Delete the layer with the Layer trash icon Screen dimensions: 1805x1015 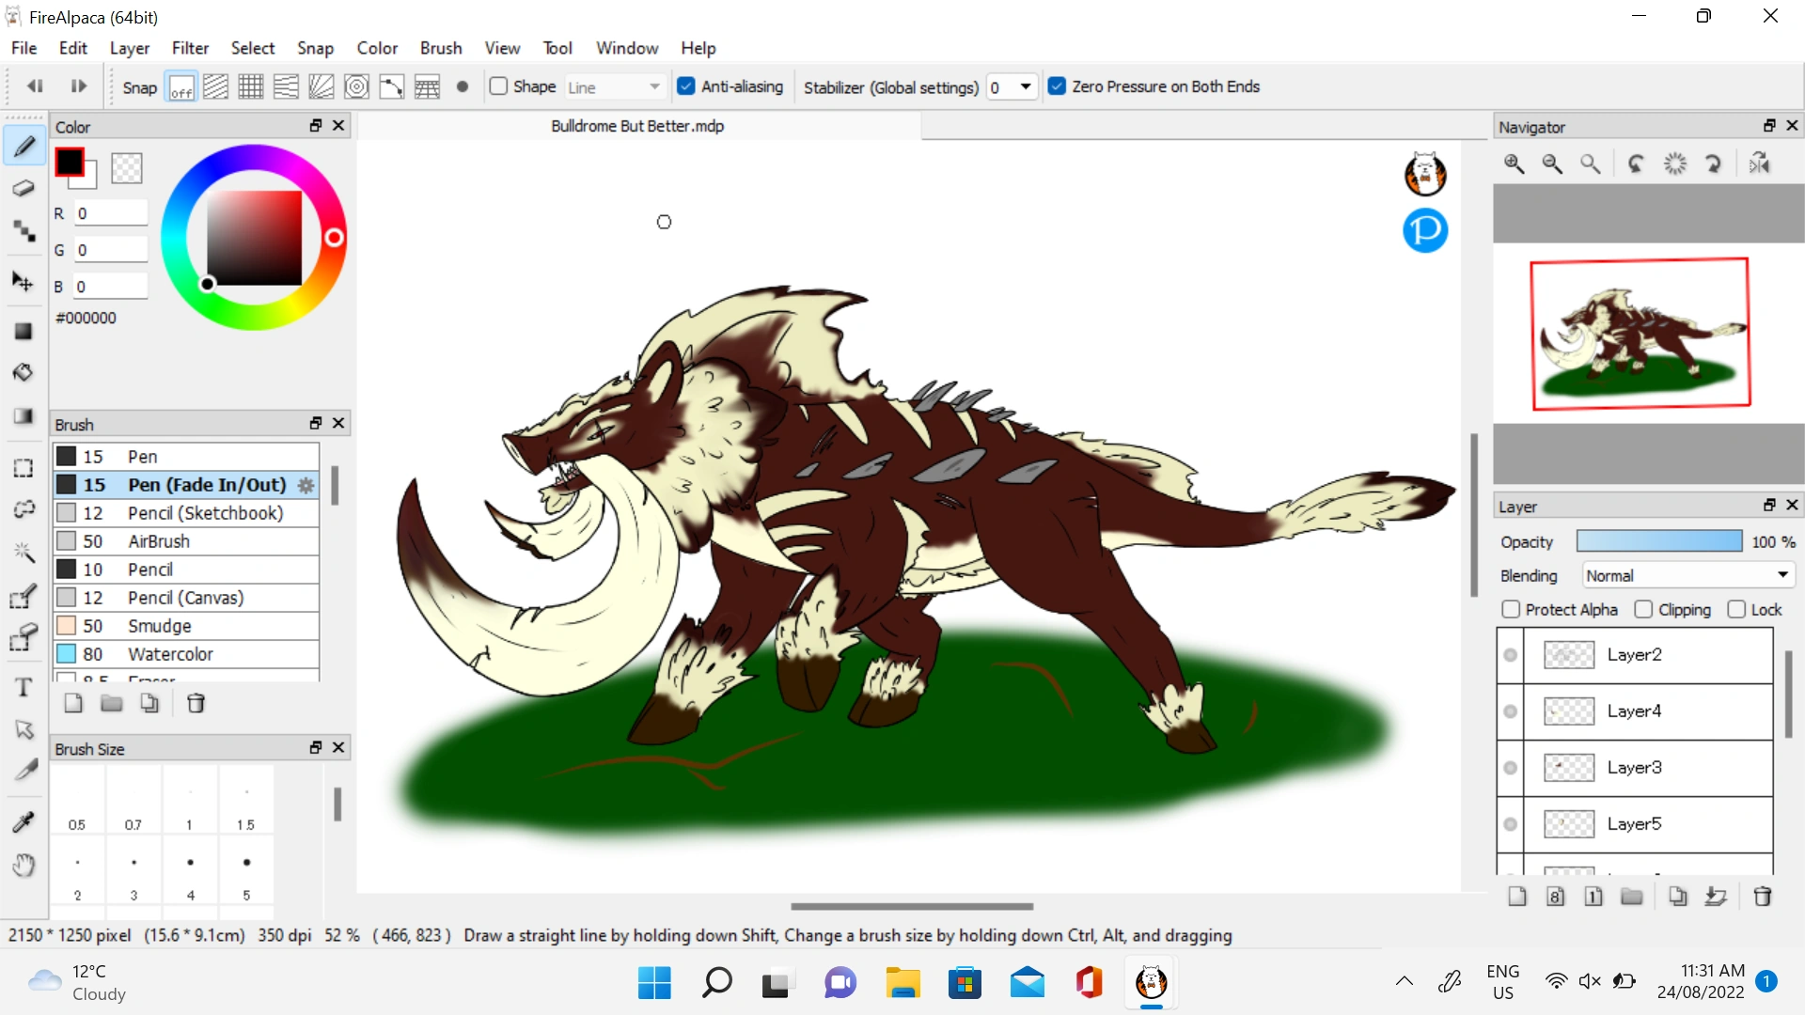[x=1763, y=897]
